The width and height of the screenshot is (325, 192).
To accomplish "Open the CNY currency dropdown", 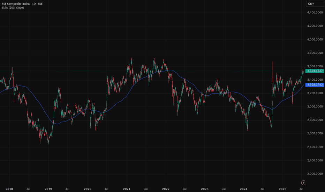I will click(311, 4).
